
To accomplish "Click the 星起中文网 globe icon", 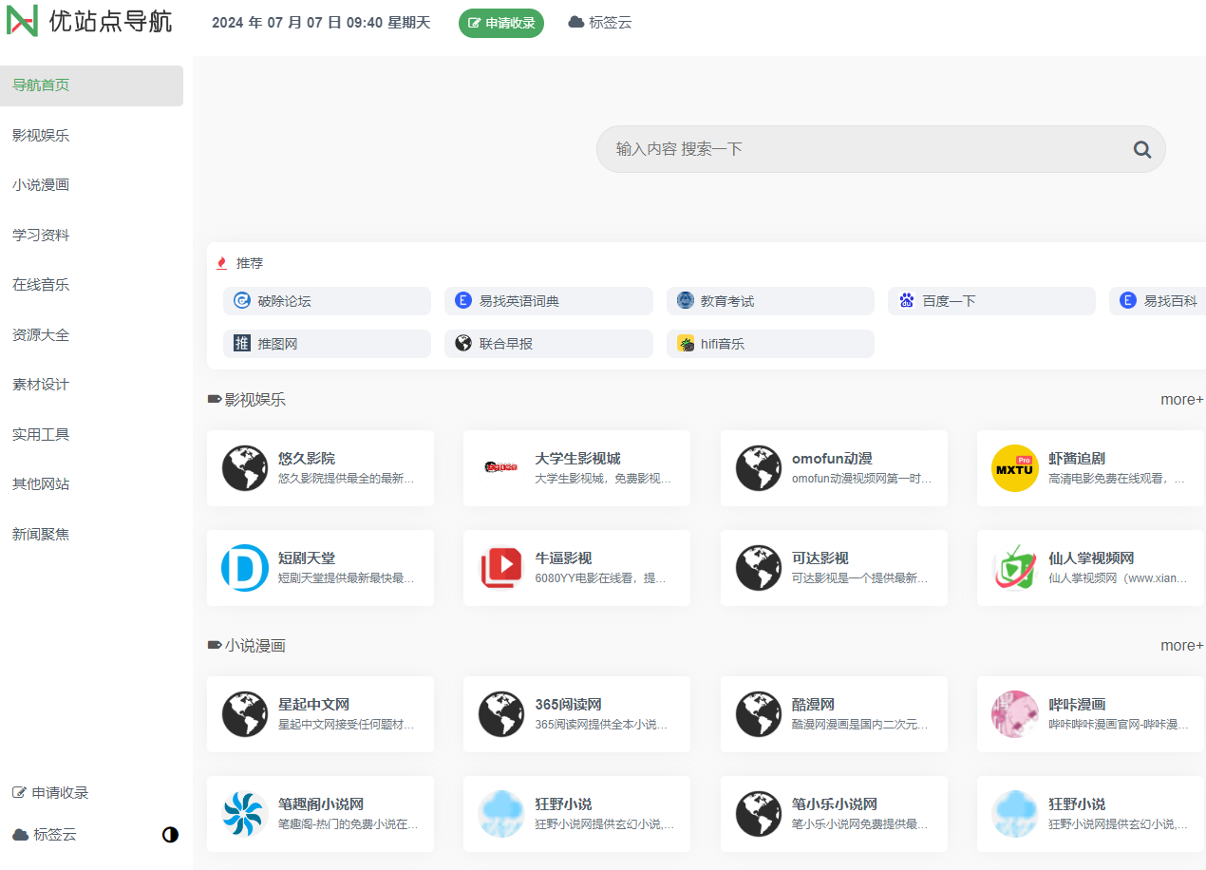I will point(245,714).
